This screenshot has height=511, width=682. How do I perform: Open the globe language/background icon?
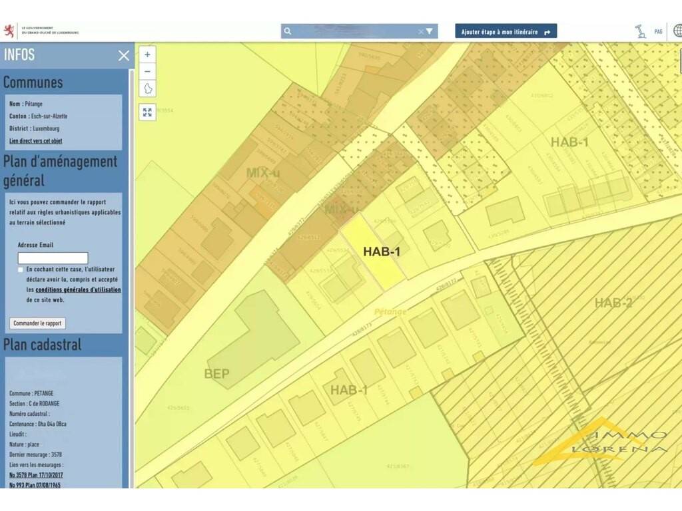point(677,31)
